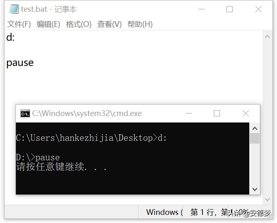Minimize the cmd.exe window

click(189, 113)
